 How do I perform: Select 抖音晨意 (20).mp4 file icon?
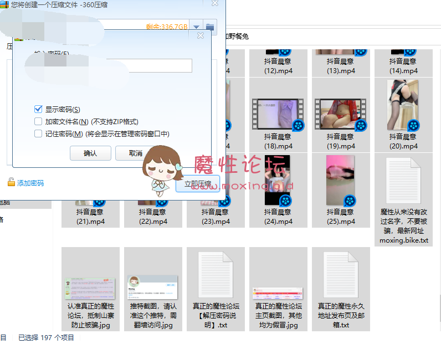pyautogui.click(x=403, y=105)
